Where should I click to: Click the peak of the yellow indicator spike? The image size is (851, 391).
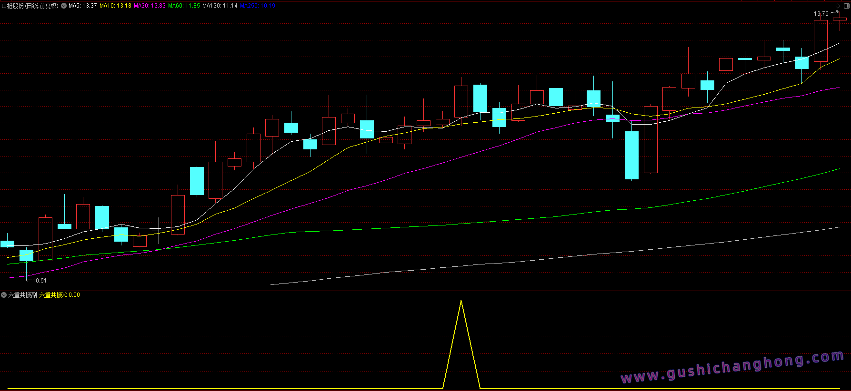click(461, 301)
